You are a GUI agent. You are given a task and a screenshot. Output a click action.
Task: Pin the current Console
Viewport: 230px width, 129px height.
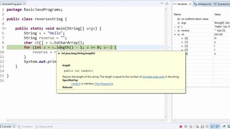(x=224, y=126)
